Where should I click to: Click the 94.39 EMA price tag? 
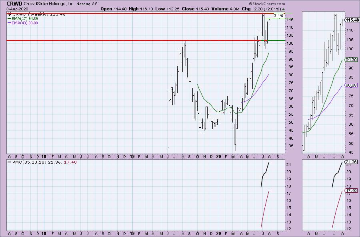[351, 59]
